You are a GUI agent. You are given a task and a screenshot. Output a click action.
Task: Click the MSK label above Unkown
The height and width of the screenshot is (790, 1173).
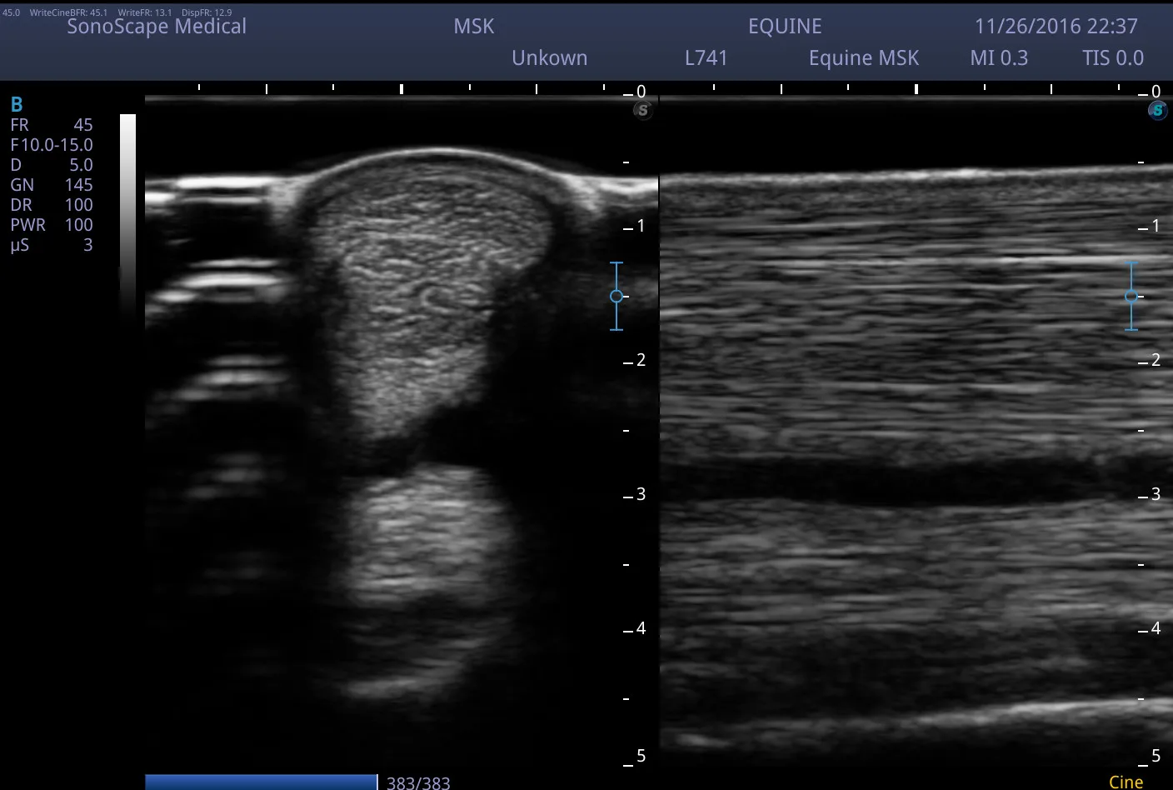coord(474,27)
